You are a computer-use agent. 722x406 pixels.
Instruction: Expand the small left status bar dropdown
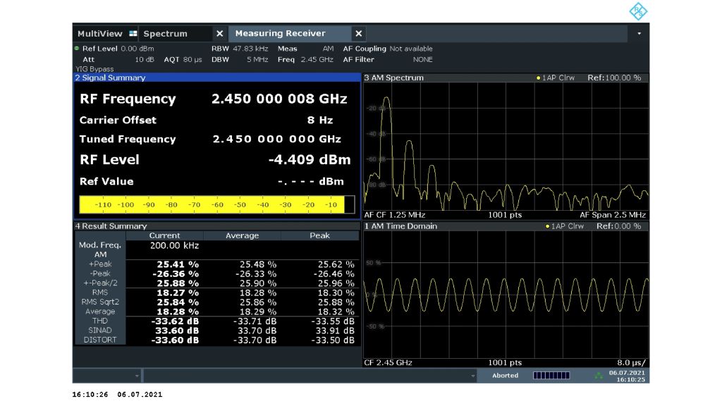tap(137, 376)
